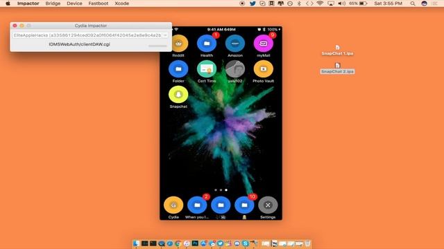Viewport: 444px width, 249px height.
Task: Open the volume control menu
Action: pyautogui.click(x=342, y=3)
